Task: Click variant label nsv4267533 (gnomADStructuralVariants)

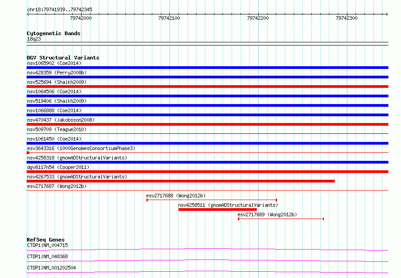Action: 77,177
